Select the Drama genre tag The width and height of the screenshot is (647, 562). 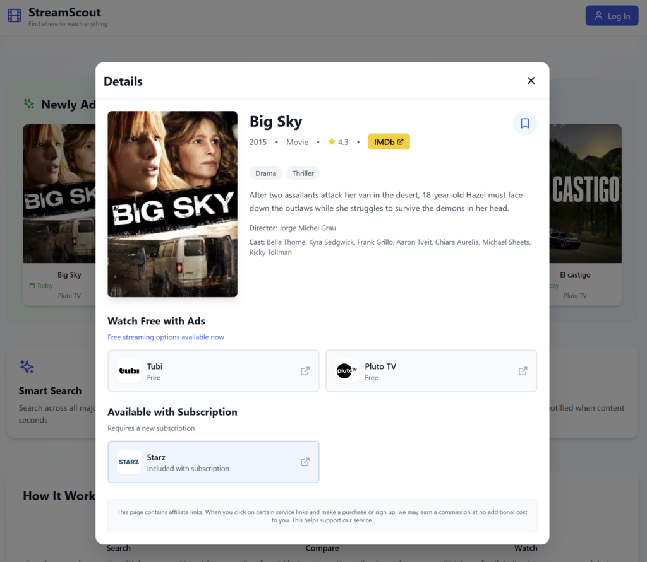(265, 173)
